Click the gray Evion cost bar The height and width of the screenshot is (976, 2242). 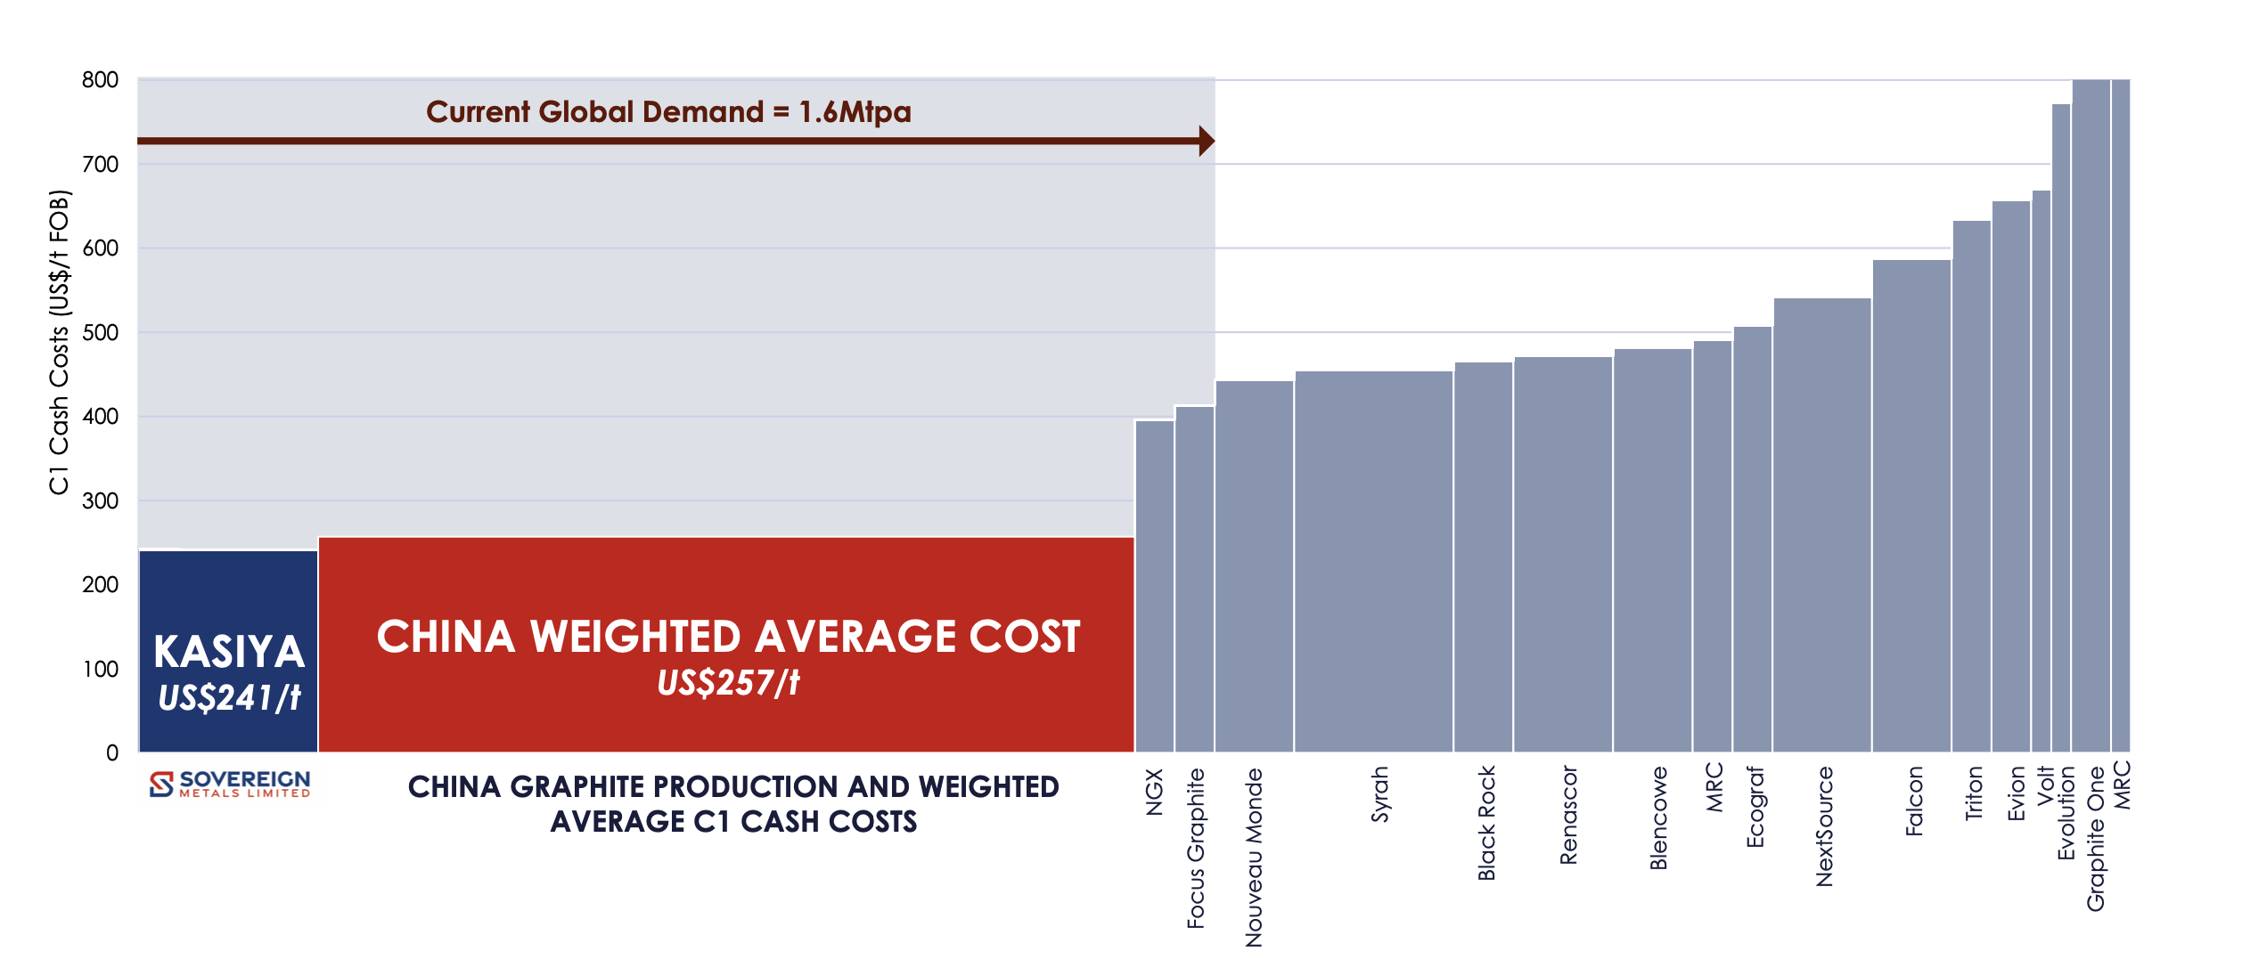(x=2011, y=476)
